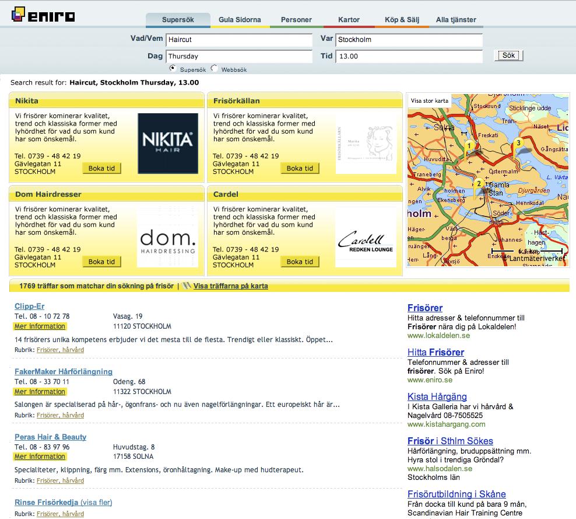This screenshot has width=576, height=519.
Task: Click the Visa träffarna på karta link
Action: click(x=231, y=286)
